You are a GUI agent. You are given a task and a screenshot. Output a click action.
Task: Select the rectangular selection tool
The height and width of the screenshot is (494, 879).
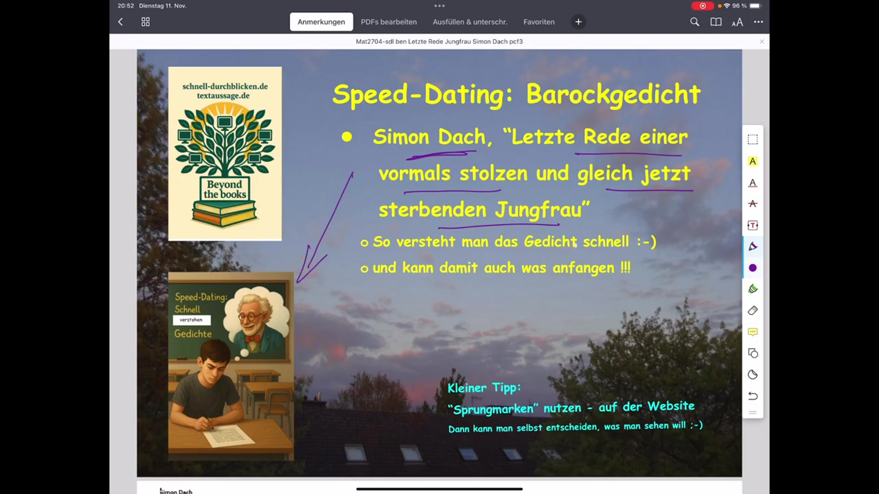coord(753,140)
